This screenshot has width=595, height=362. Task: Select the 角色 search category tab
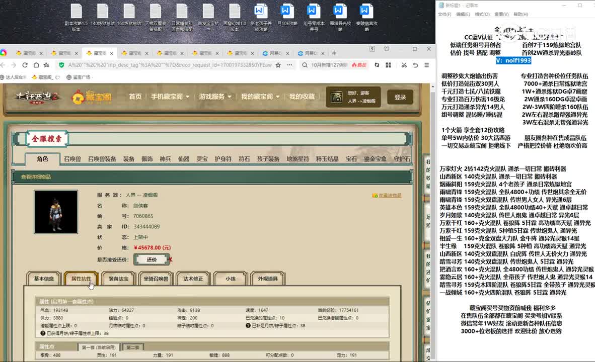click(42, 159)
